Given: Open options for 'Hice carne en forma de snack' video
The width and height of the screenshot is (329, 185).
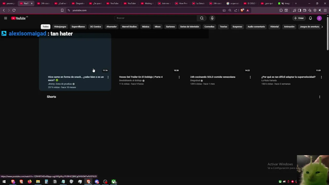Looking at the screenshot, I should pos(108,77).
